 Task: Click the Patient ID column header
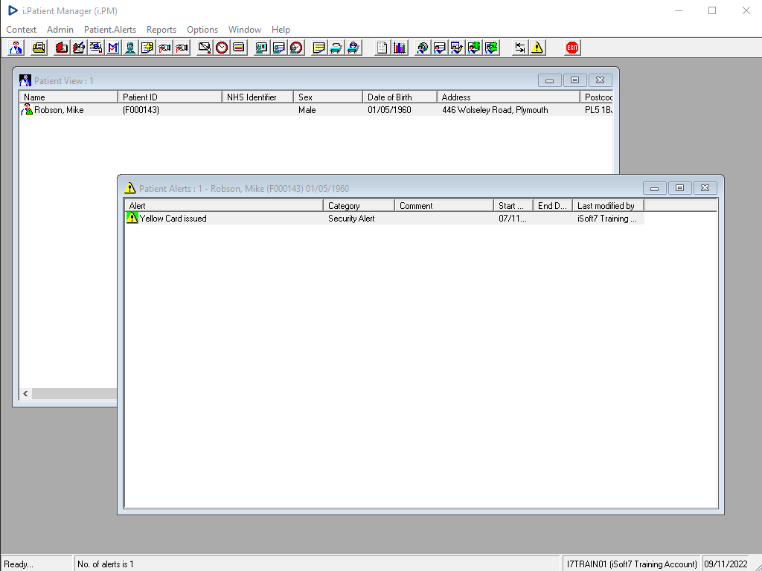[170, 97]
